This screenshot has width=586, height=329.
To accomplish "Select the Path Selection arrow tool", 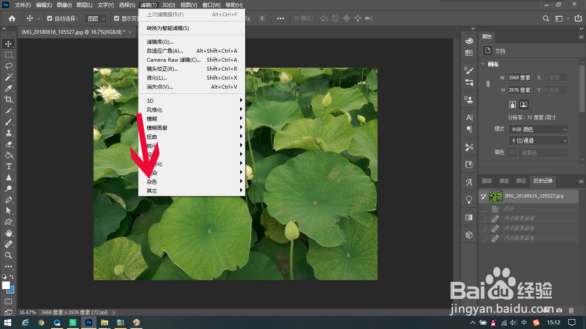I will click(x=8, y=211).
